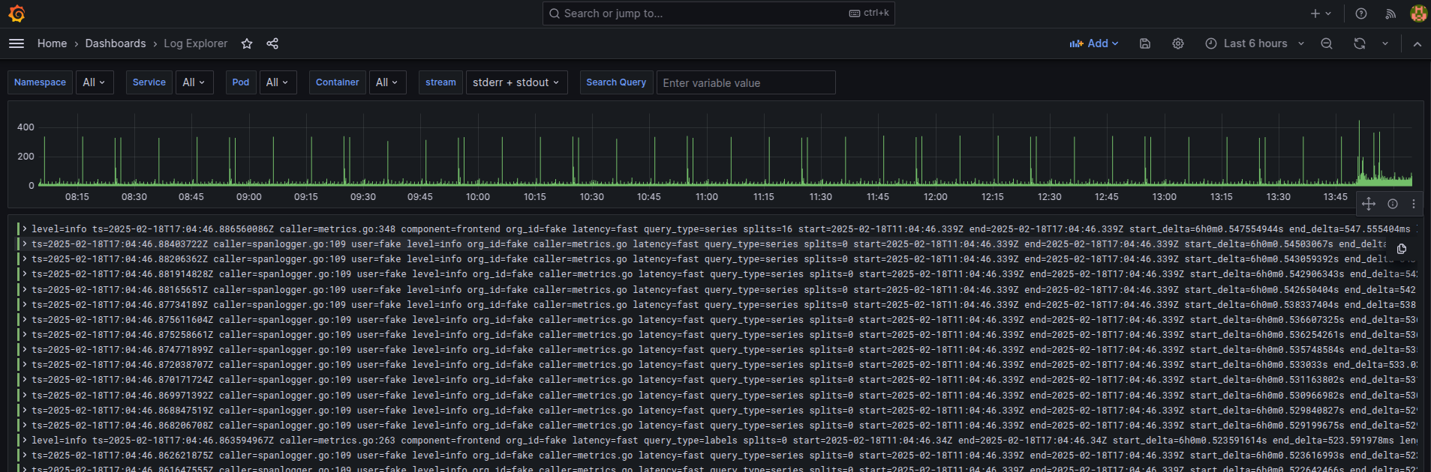The image size is (1431, 472).
Task: Navigate to Dashboards breadcrumb
Action: click(116, 43)
